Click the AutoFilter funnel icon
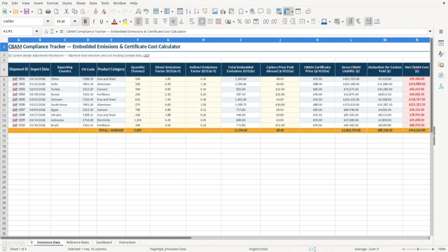 [x=205, y=11]
